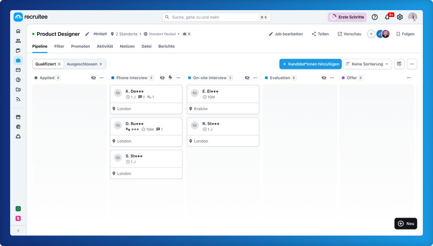
Task: Open the Erste Schritte progress pill
Action: click(x=347, y=16)
